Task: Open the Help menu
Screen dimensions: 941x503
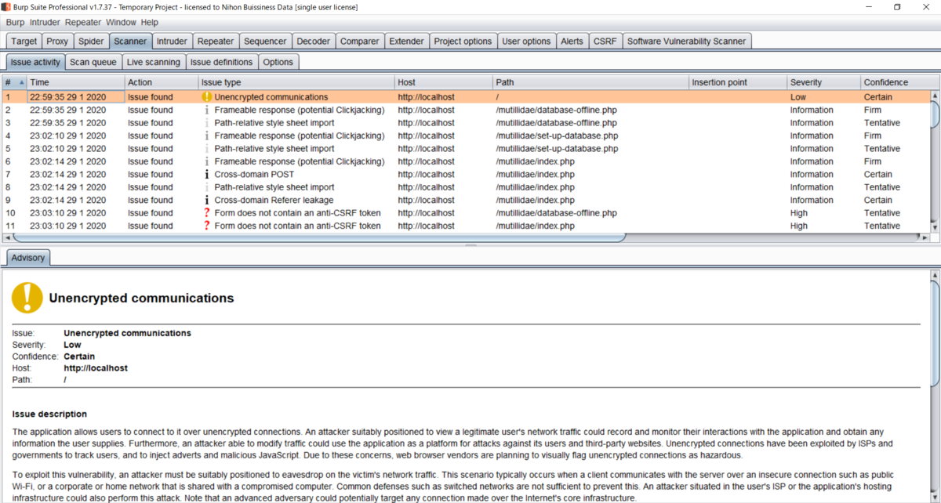Action: 149,23
